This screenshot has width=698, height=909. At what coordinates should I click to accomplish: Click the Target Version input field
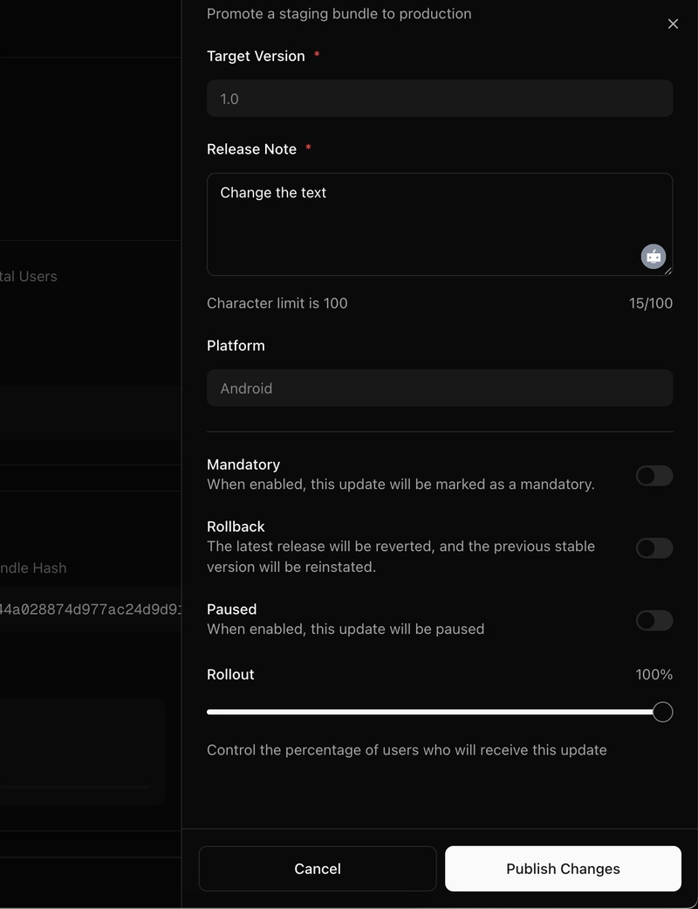(439, 99)
